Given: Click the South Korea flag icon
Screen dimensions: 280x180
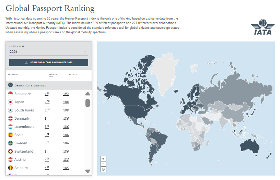Looking at the screenshot, I should point(10,110).
